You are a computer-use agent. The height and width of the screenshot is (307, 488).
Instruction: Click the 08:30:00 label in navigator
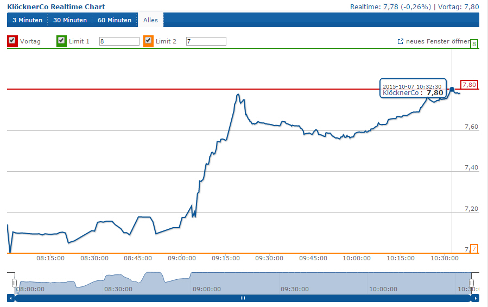point(118,289)
